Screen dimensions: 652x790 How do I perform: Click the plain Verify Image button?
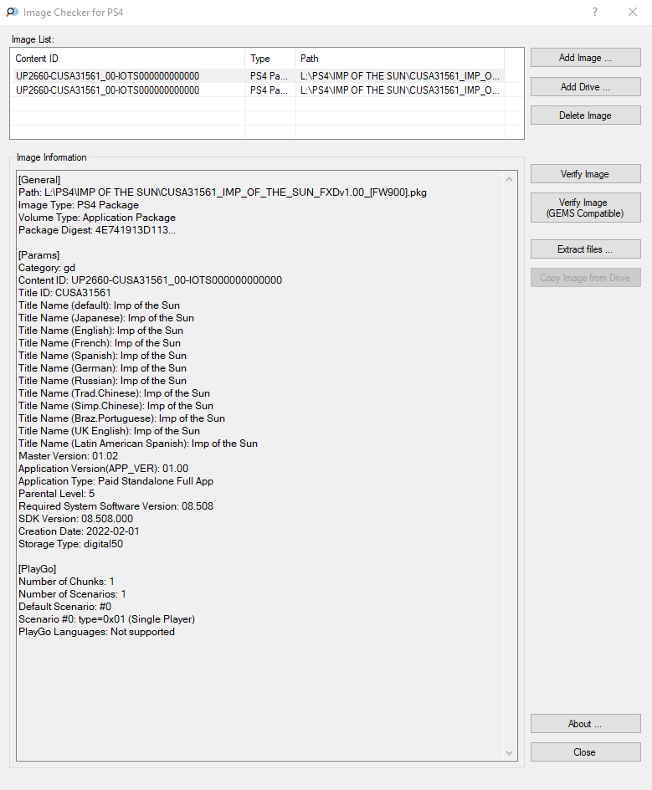[586, 174]
